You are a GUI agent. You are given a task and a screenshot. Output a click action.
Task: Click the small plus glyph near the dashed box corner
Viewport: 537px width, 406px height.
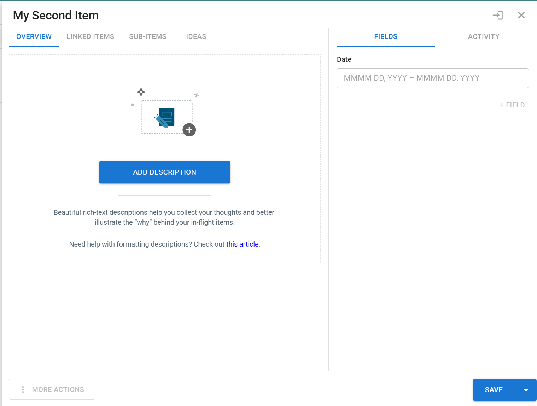(x=197, y=94)
